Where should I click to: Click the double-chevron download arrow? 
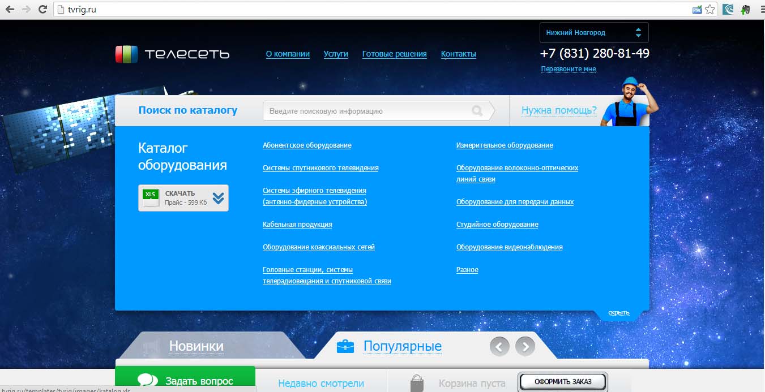[219, 198]
